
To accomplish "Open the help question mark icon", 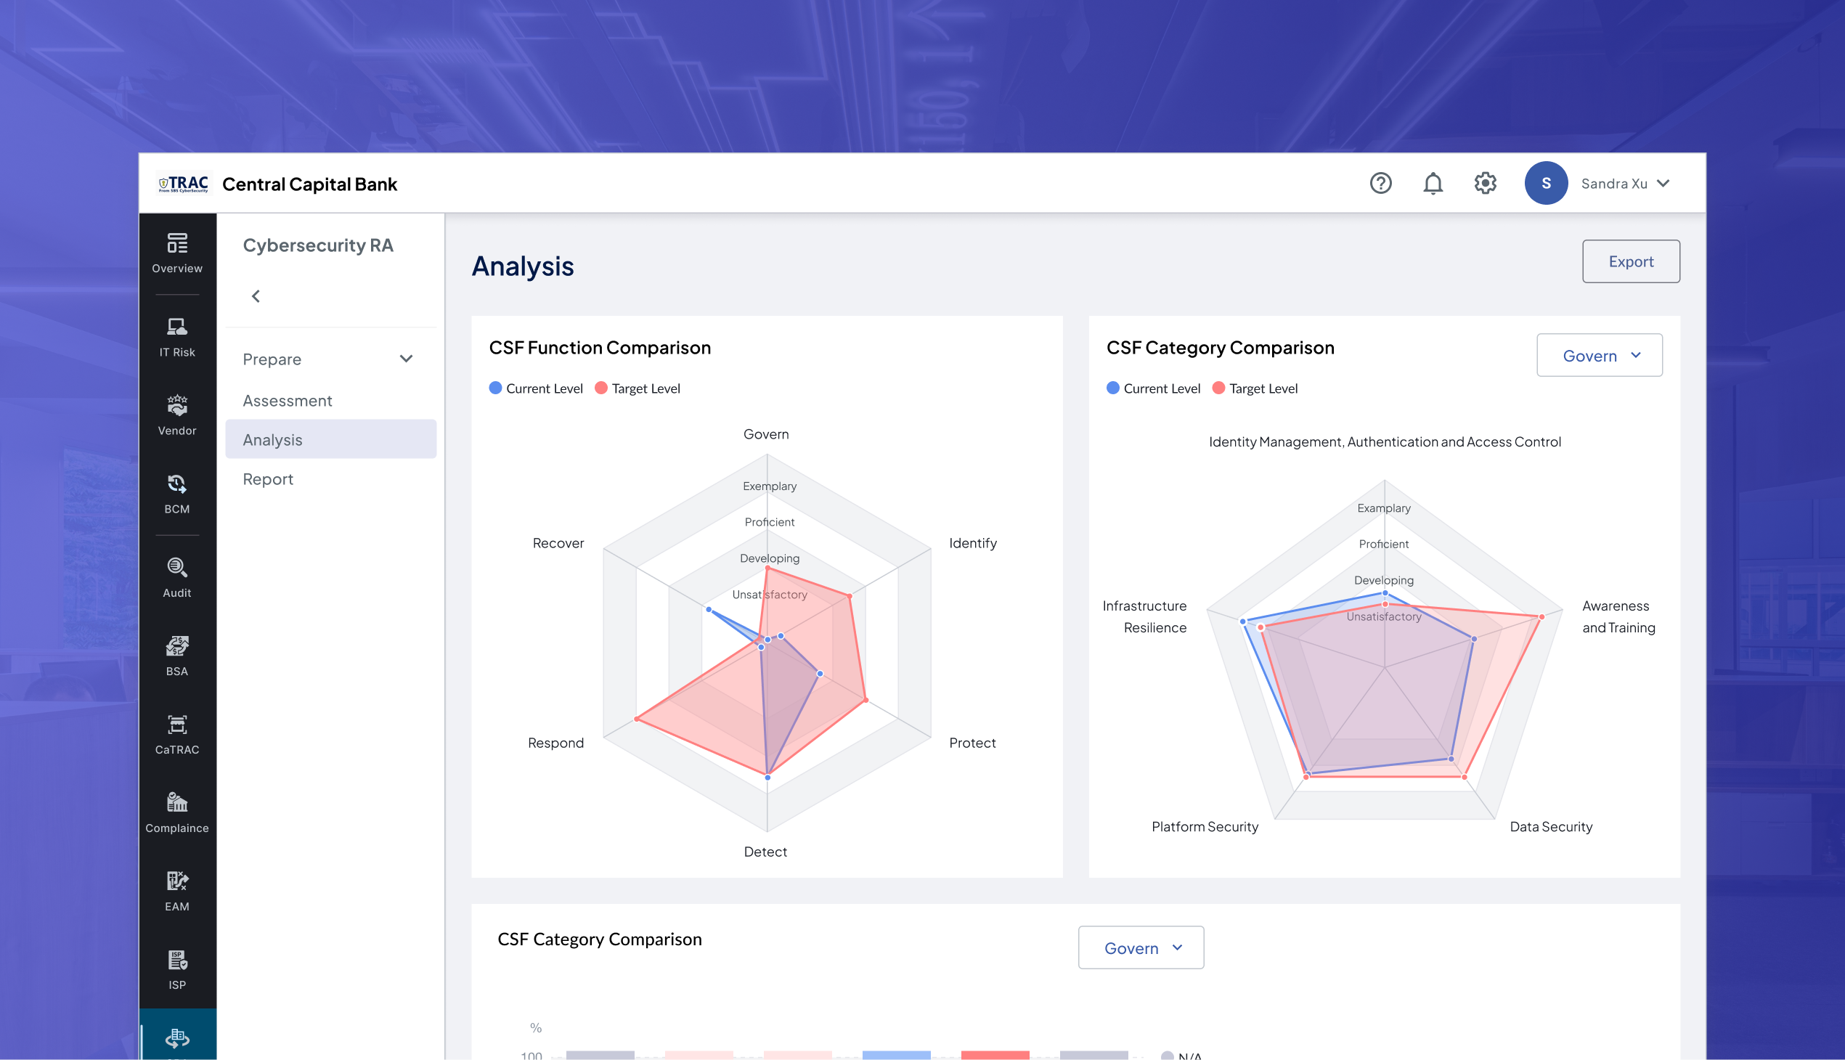I will [1380, 183].
